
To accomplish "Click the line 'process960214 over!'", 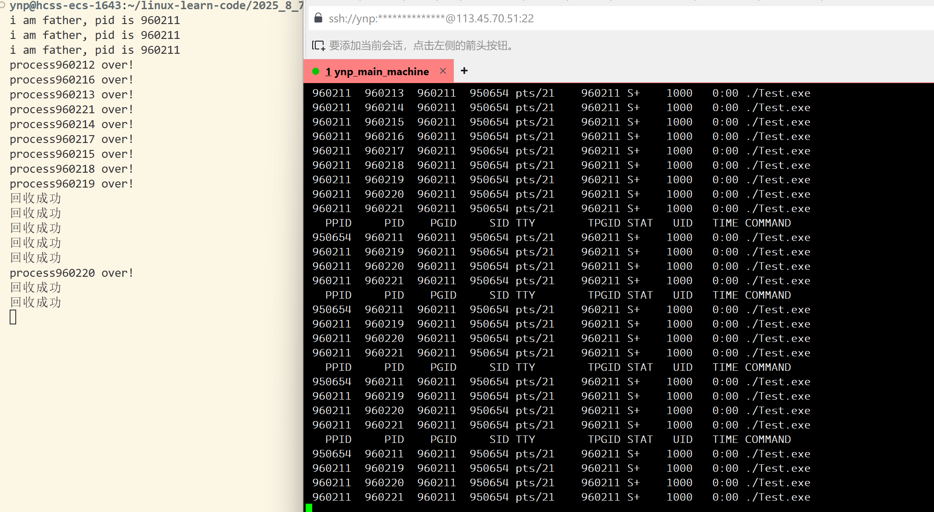I will click(71, 124).
